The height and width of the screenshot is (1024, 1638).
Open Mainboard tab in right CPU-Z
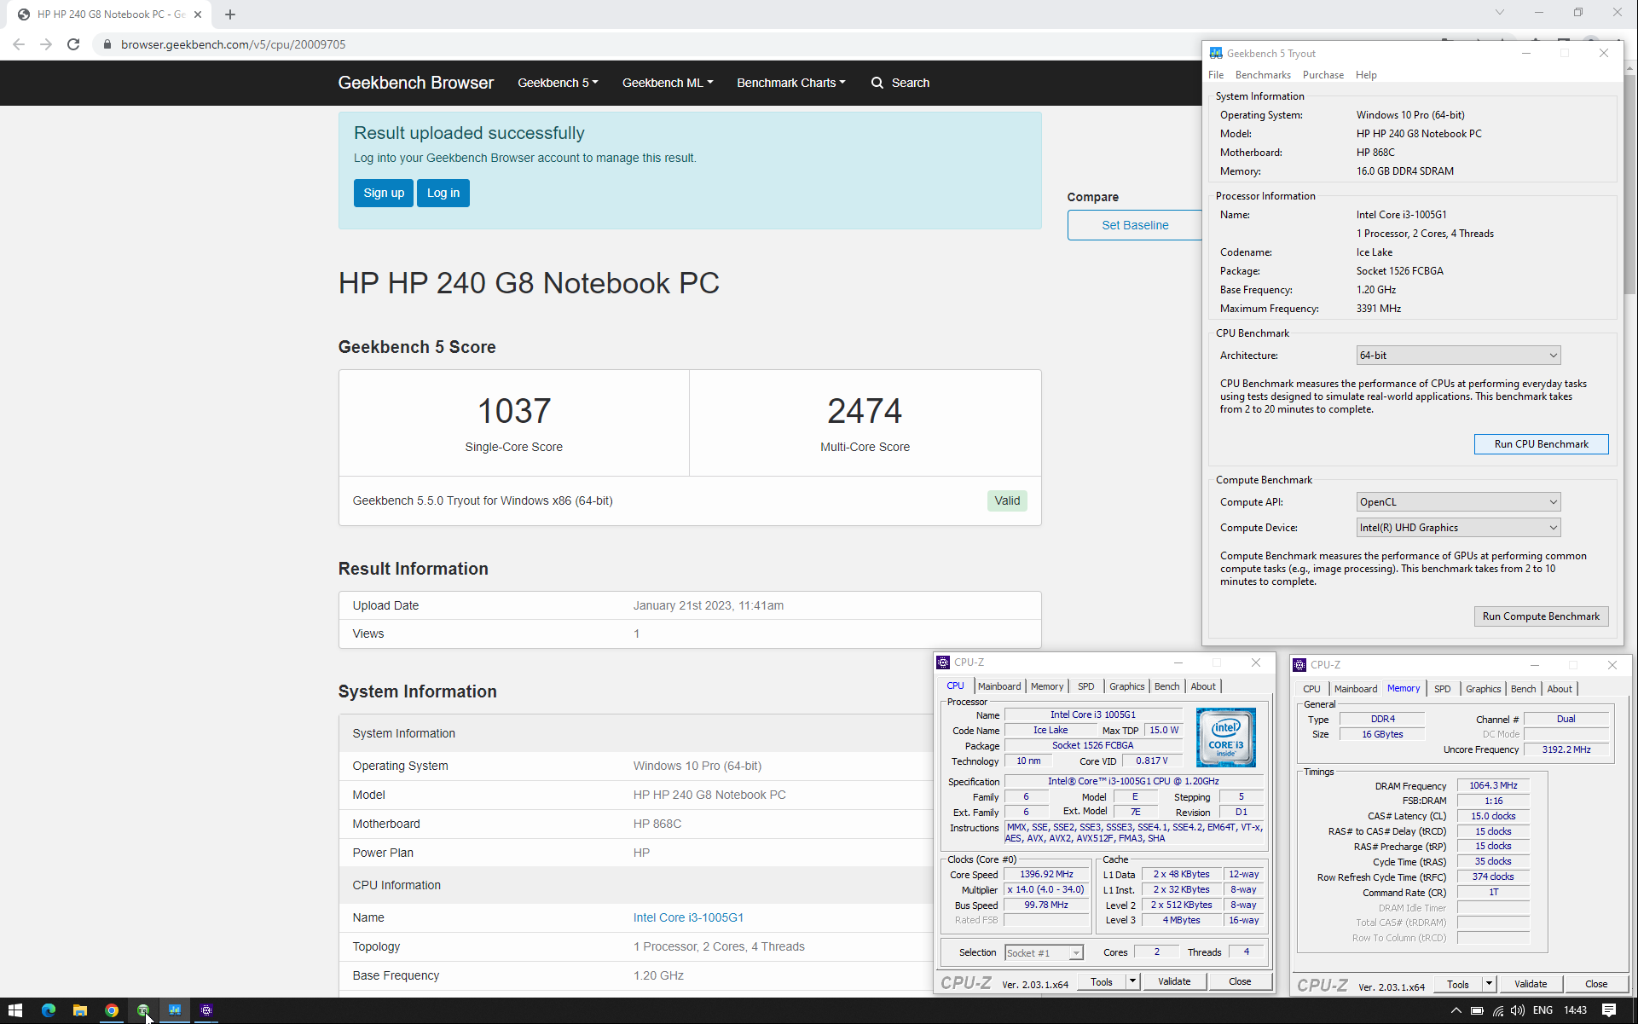click(x=1356, y=689)
